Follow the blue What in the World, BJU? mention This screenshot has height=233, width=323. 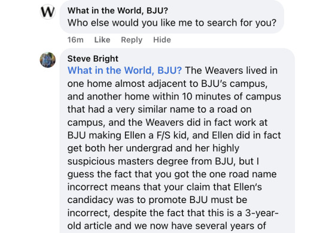point(124,70)
